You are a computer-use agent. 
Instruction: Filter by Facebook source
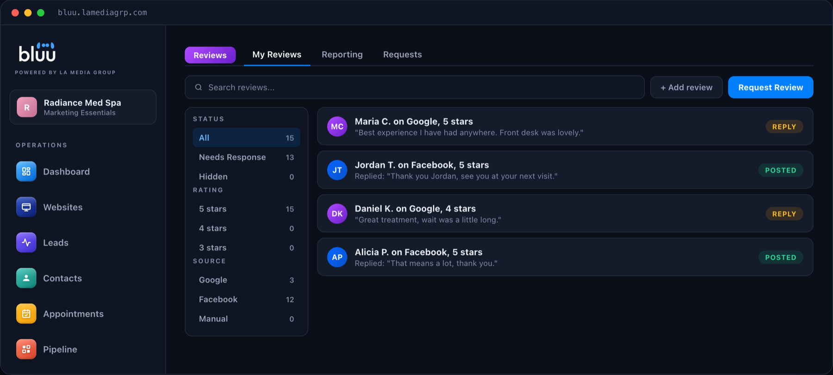tap(247, 300)
